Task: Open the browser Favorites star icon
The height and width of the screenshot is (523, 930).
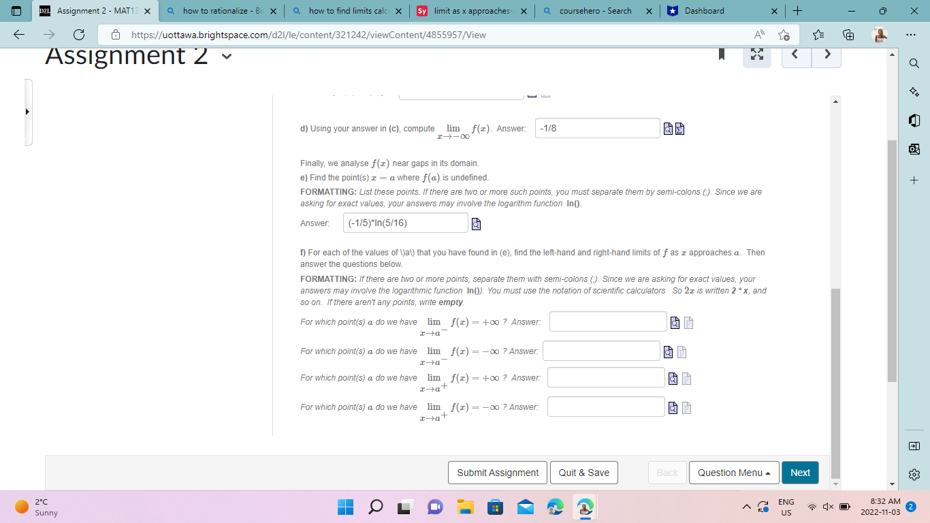Action: [x=819, y=35]
